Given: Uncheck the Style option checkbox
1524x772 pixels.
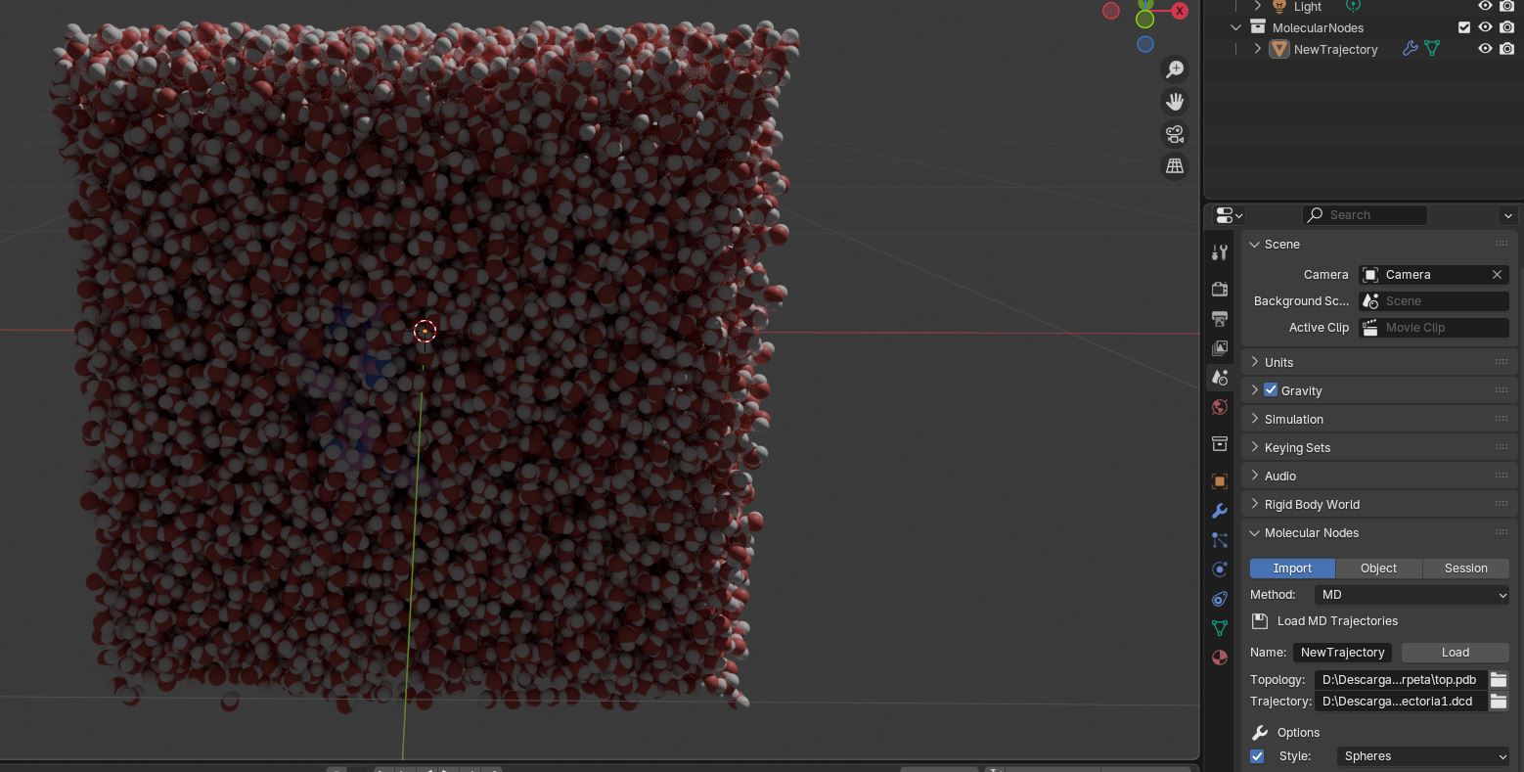Looking at the screenshot, I should (1257, 756).
